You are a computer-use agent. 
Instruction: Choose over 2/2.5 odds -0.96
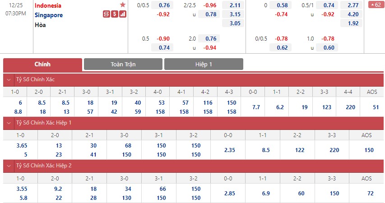pyautogui.click(x=209, y=5)
